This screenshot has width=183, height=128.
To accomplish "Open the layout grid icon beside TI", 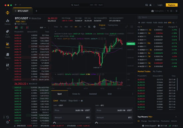I will pyautogui.click(x=171, y=11).
